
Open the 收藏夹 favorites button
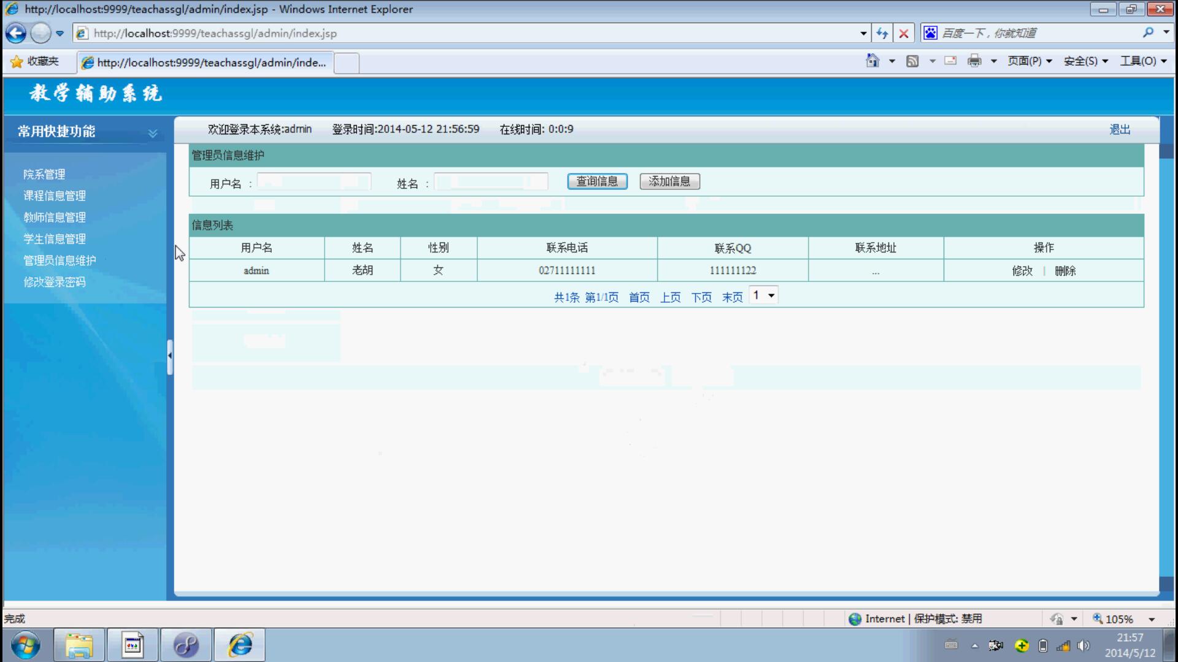click(35, 61)
